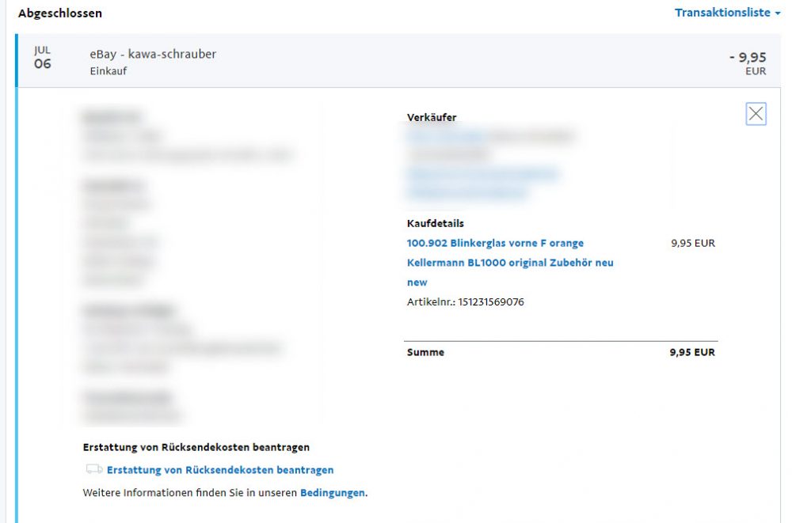Image resolution: width=792 pixels, height=523 pixels.
Task: Click the Bedingungen link
Action: click(x=333, y=492)
